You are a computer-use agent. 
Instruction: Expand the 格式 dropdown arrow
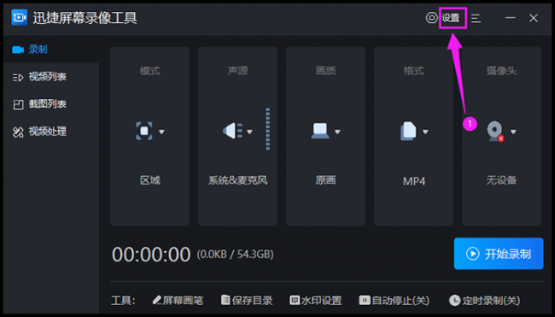(425, 132)
